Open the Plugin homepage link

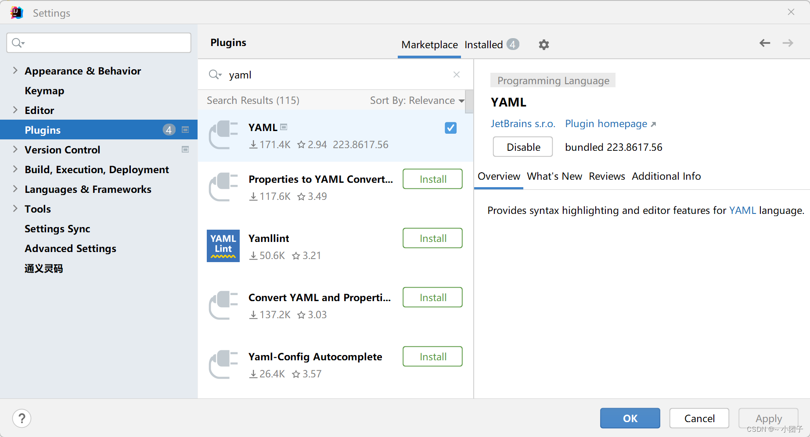[x=610, y=124]
